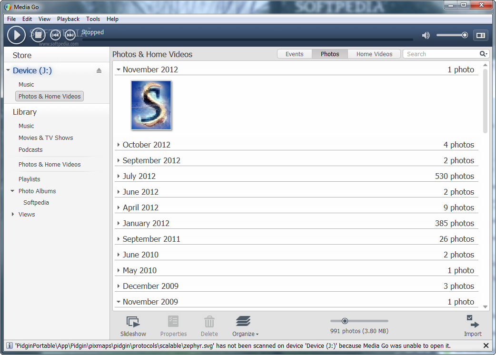Click the '991 photos (3.80 MB)' label

359,331
